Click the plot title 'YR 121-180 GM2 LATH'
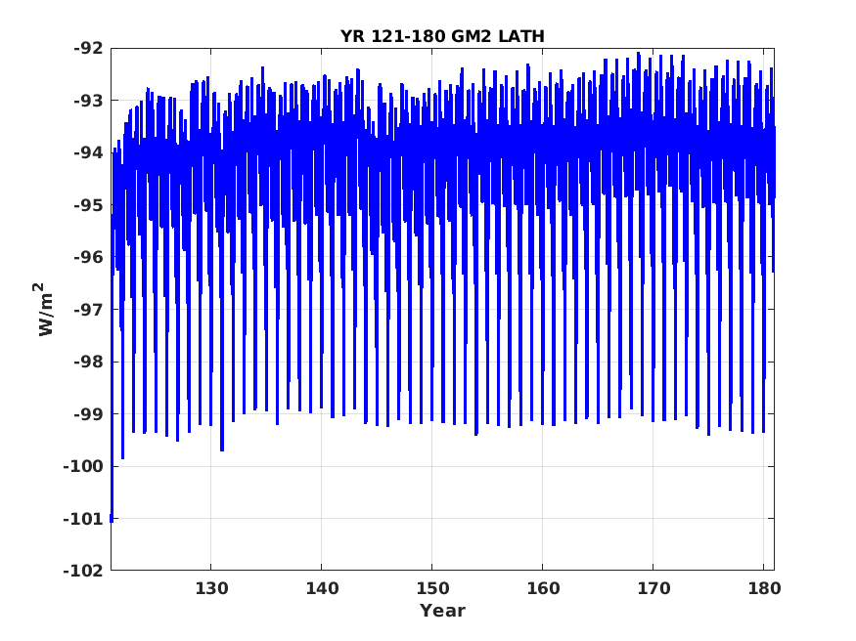The width and height of the screenshot is (856, 641). (442, 36)
